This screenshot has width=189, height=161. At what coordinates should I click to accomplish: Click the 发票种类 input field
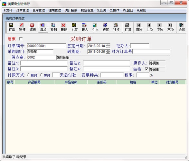(112, 75)
